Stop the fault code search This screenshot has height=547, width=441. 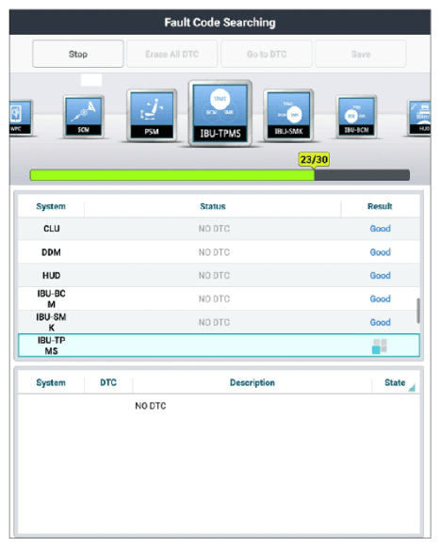(x=78, y=54)
